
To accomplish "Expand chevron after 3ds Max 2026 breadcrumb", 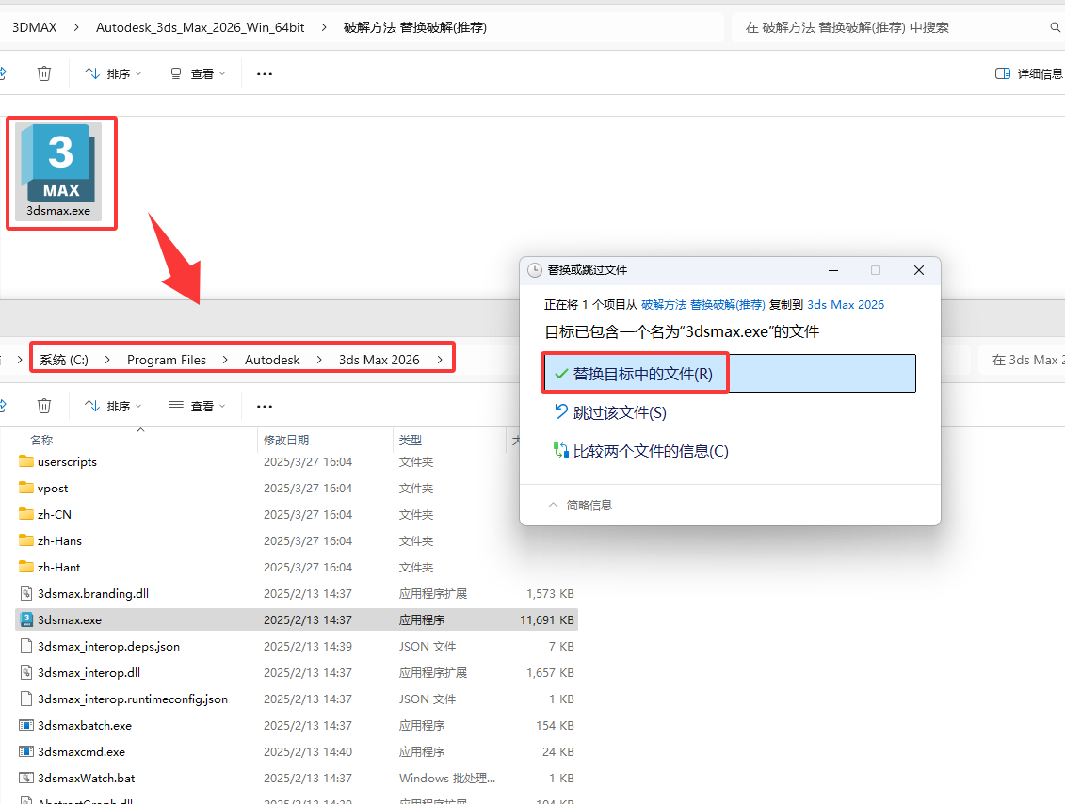I will click(440, 360).
